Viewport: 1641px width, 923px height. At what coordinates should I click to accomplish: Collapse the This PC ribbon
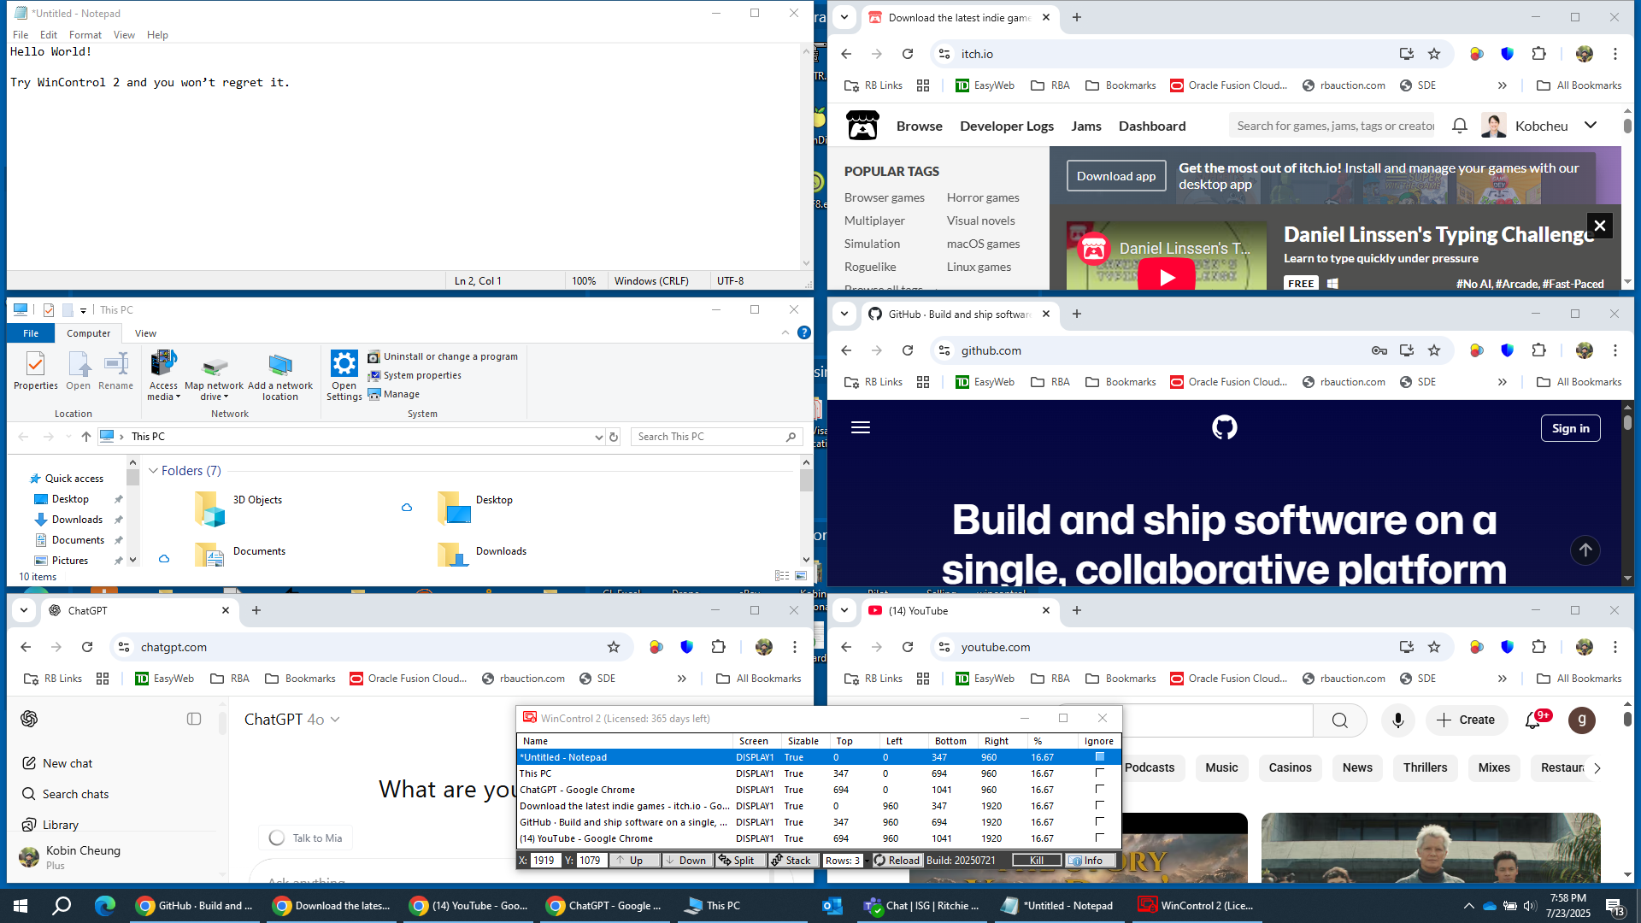coord(785,332)
